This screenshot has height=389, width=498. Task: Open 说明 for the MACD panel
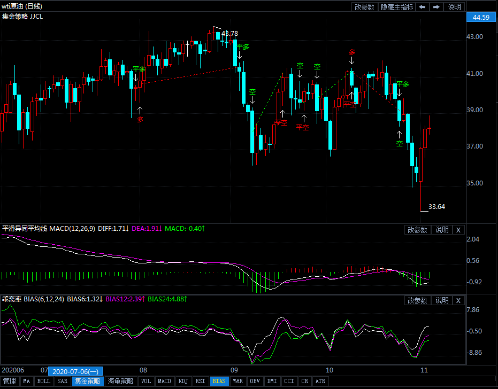pos(442,230)
